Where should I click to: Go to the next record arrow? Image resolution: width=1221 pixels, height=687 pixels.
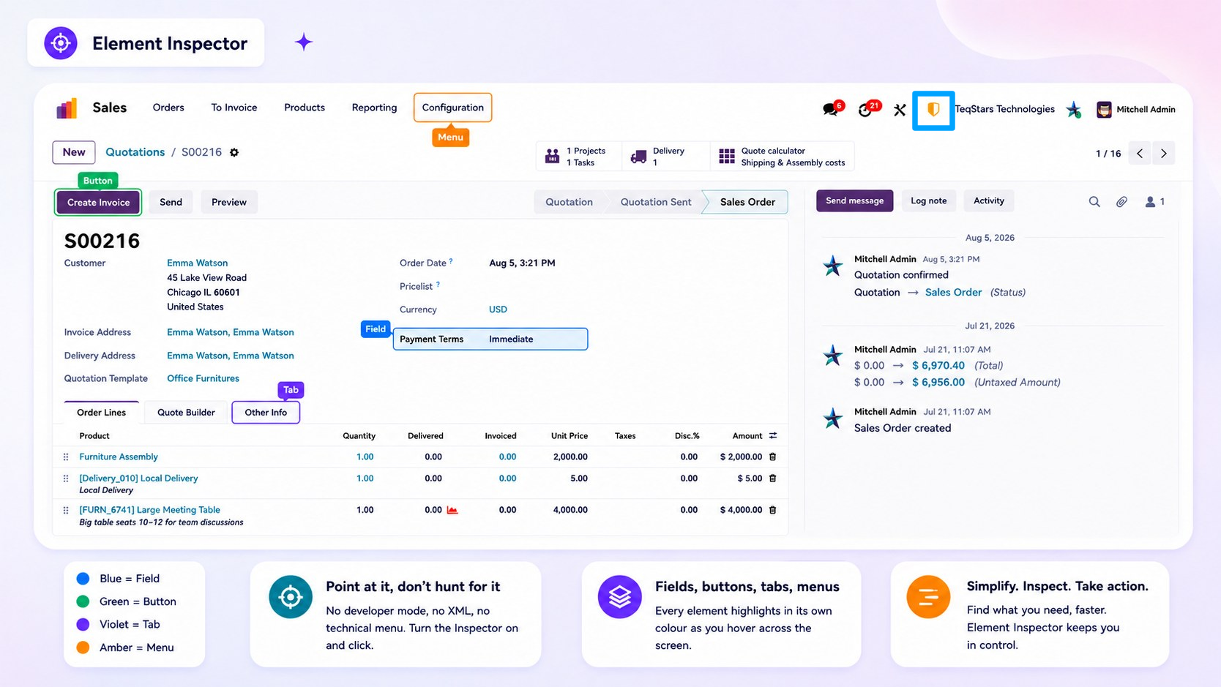[x=1164, y=153]
